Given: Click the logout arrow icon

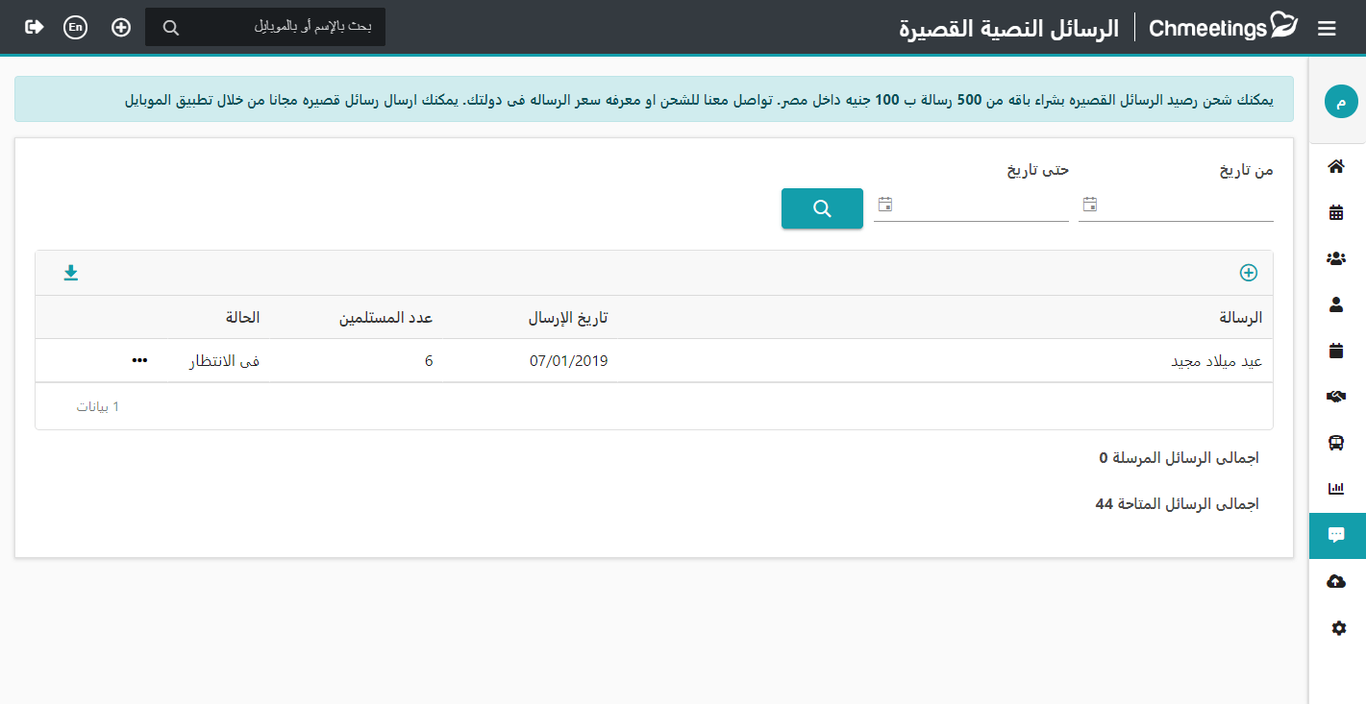Looking at the screenshot, I should point(35,27).
